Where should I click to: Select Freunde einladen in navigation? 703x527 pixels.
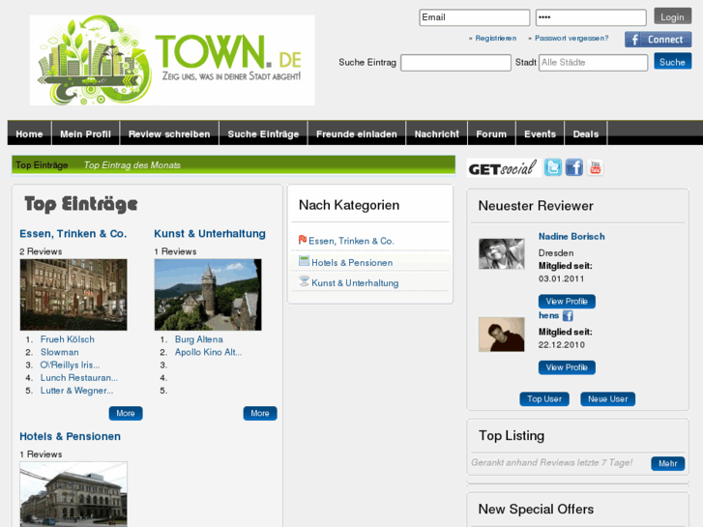pyautogui.click(x=357, y=133)
